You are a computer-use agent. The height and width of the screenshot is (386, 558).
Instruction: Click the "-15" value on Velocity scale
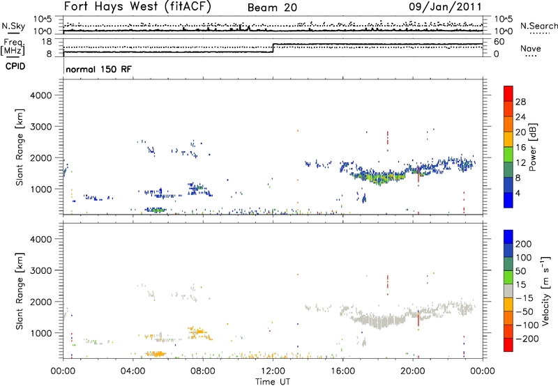click(x=525, y=298)
